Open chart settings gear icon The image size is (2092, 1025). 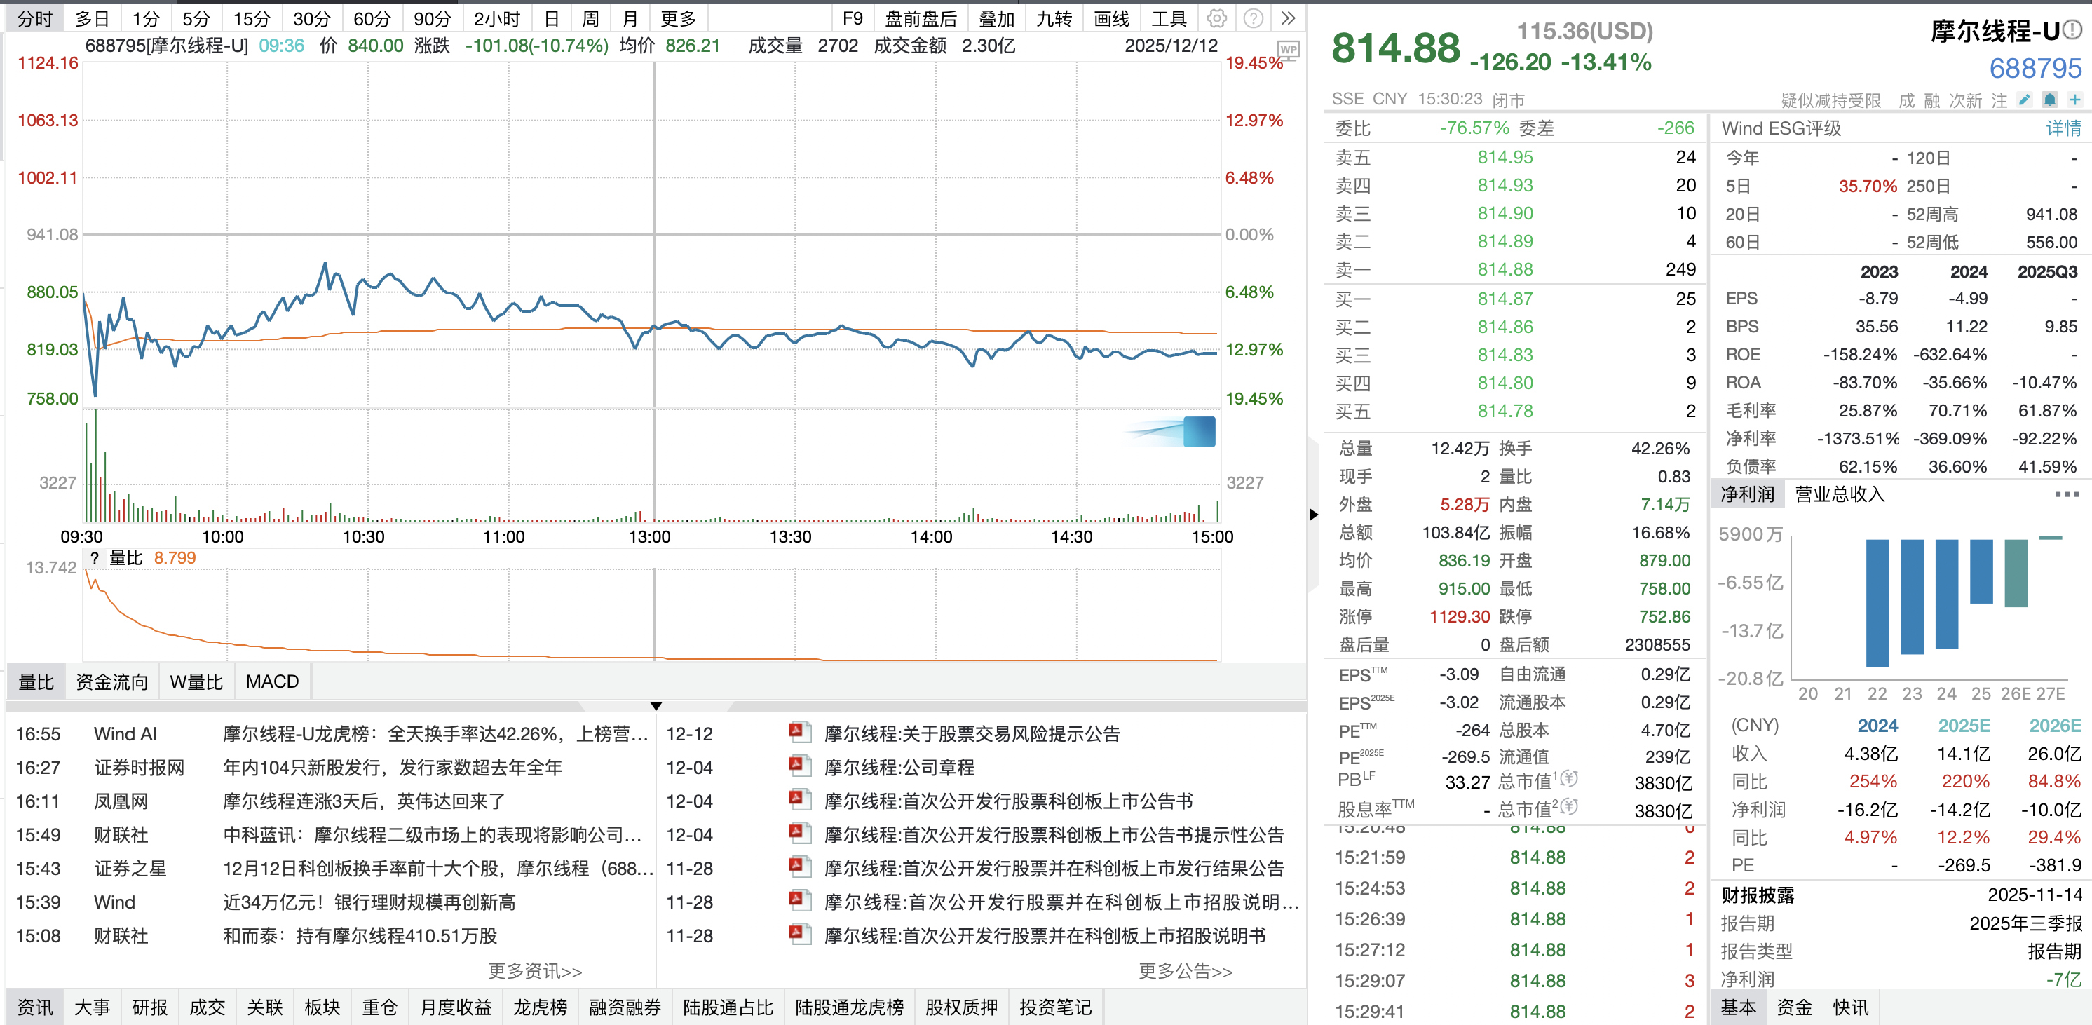[x=1216, y=18]
